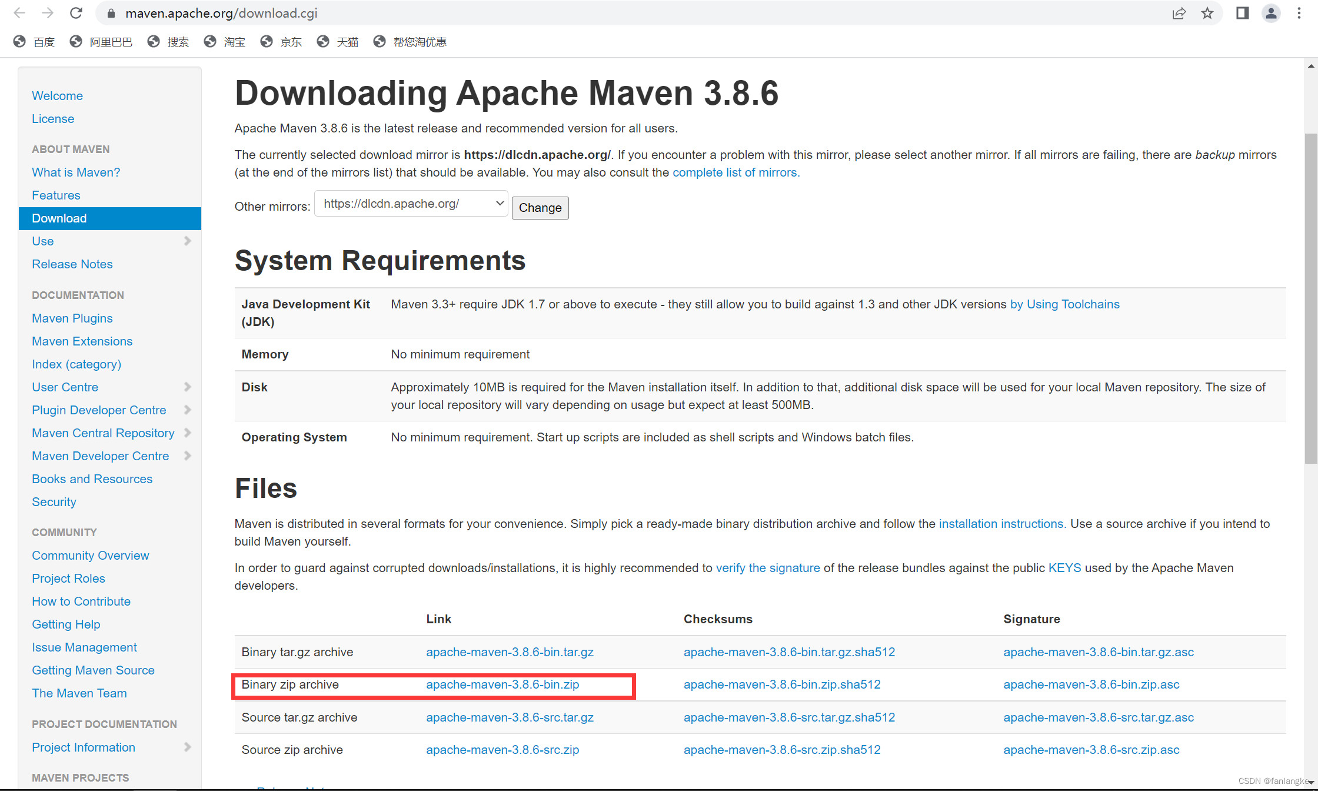Expand Plugin Developer Centre chevron
The height and width of the screenshot is (791, 1318).
click(x=188, y=410)
